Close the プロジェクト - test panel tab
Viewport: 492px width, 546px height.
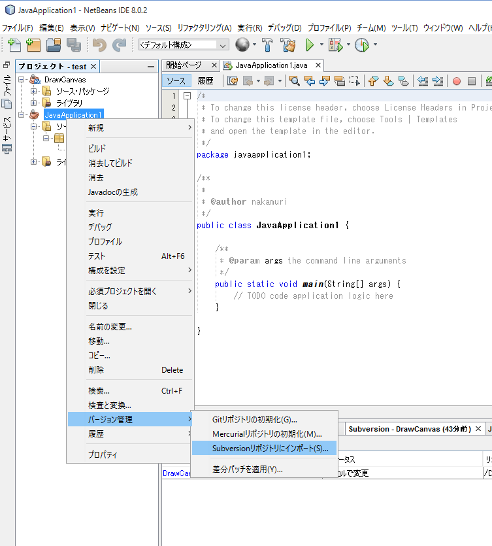(93, 67)
